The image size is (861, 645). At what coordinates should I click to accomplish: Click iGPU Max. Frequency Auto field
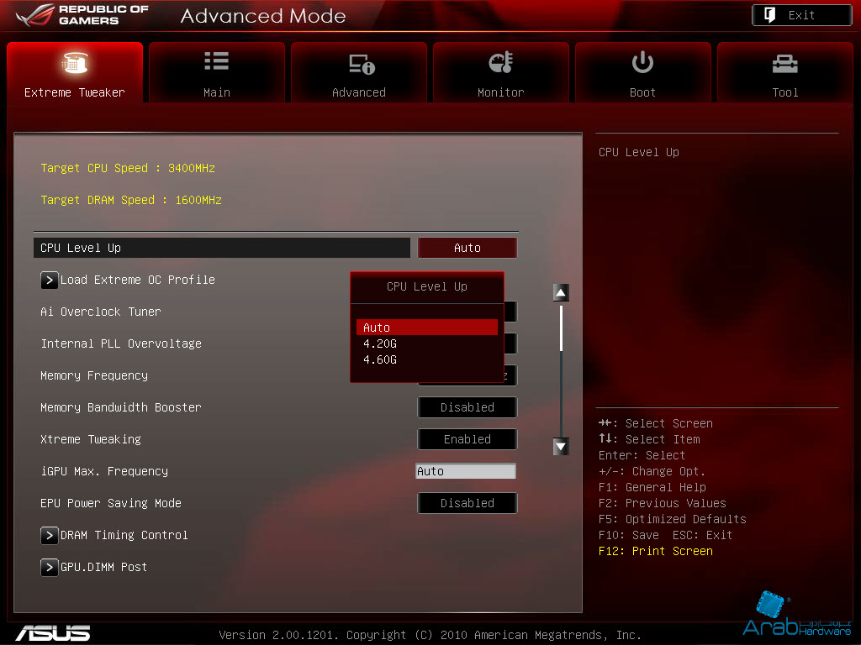466,471
